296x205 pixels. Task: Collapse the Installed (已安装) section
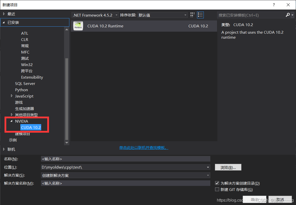coord(4,22)
